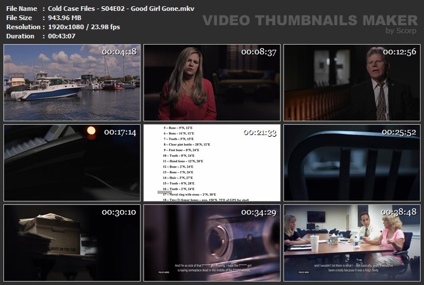Click 'WRITE ON THIS SIDE' text on the box
This screenshot has width=424, height=285.
coord(63,250)
